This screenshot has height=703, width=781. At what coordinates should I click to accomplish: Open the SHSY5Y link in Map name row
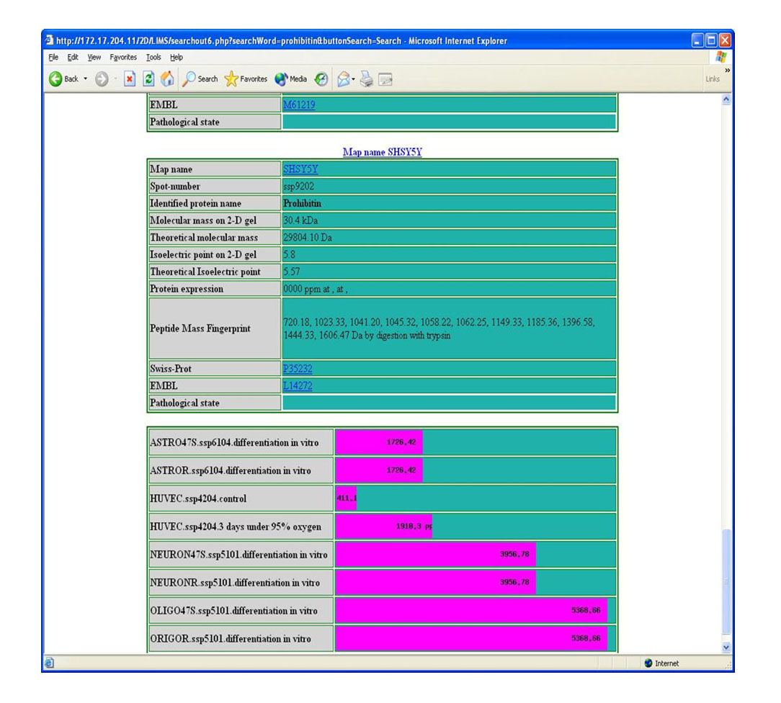tap(300, 169)
